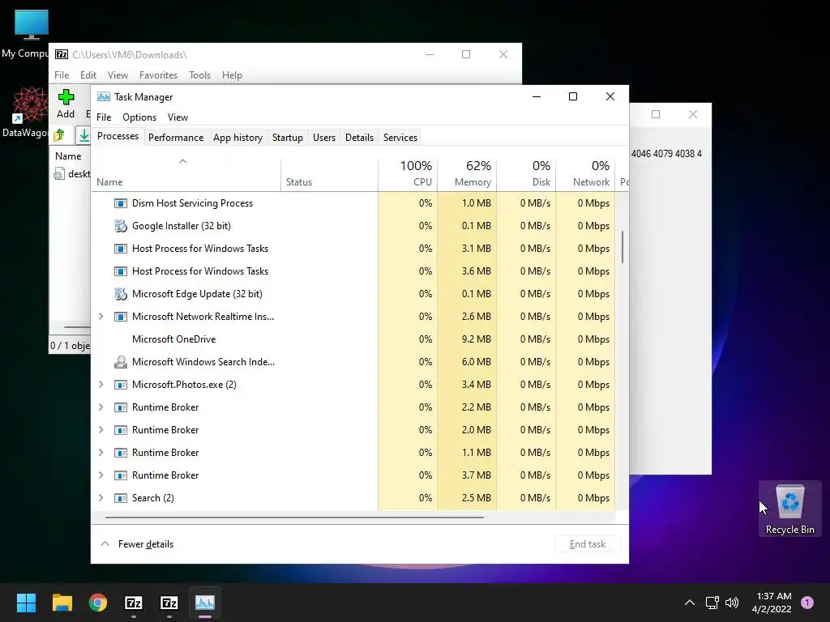Open the Task Manager Options menu
This screenshot has width=830, height=622.
point(139,117)
